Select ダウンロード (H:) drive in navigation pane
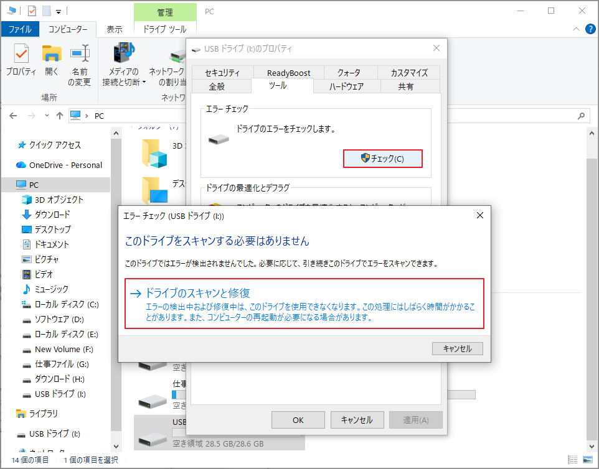The image size is (599, 469). click(x=53, y=379)
